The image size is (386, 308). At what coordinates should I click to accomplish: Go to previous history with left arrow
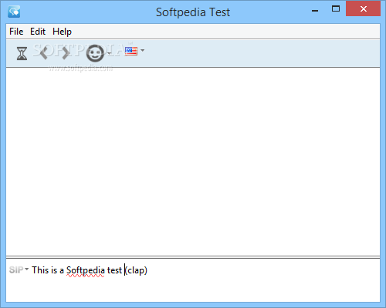coord(44,53)
